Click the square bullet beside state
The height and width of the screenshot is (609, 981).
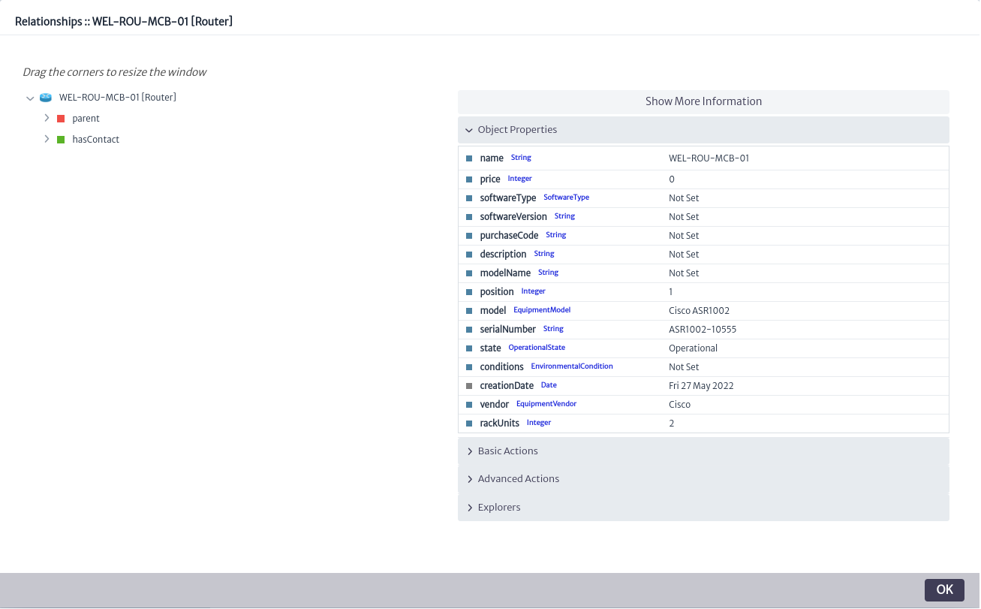469,348
